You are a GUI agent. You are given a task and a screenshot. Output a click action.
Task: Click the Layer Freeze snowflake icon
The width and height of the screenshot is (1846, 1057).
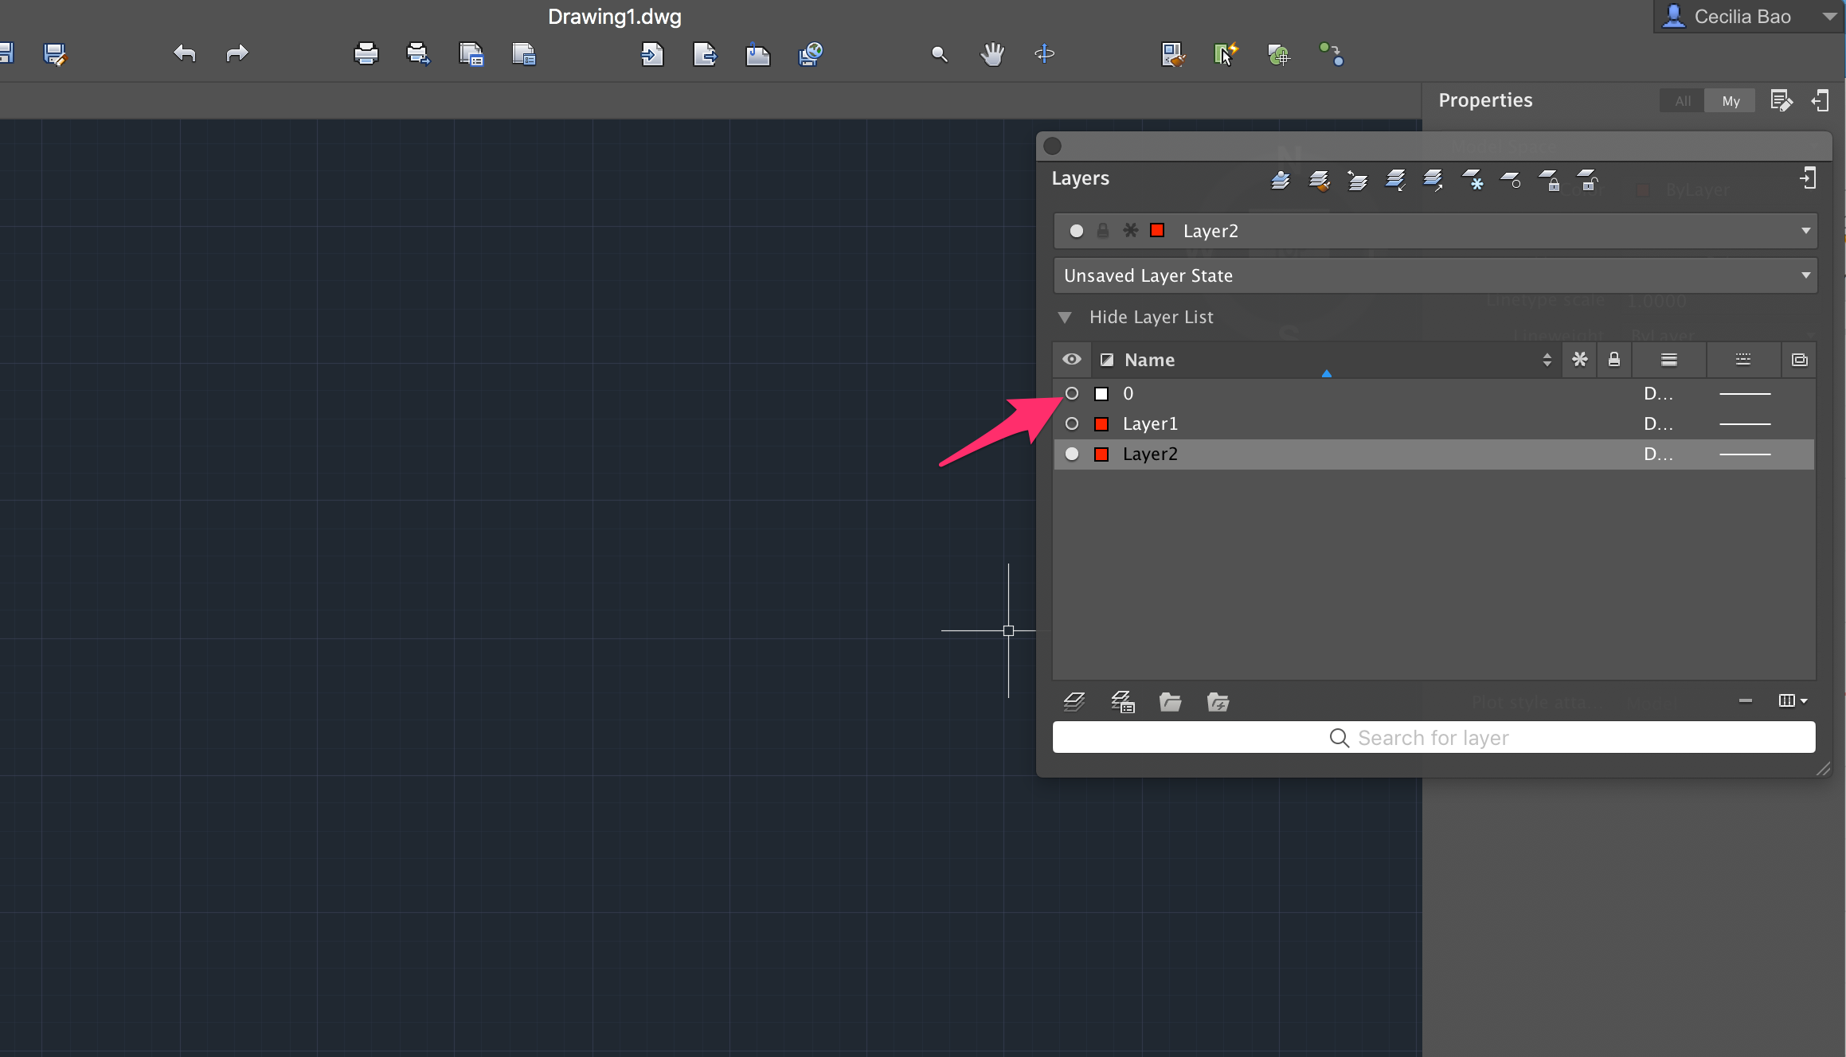tap(1472, 180)
